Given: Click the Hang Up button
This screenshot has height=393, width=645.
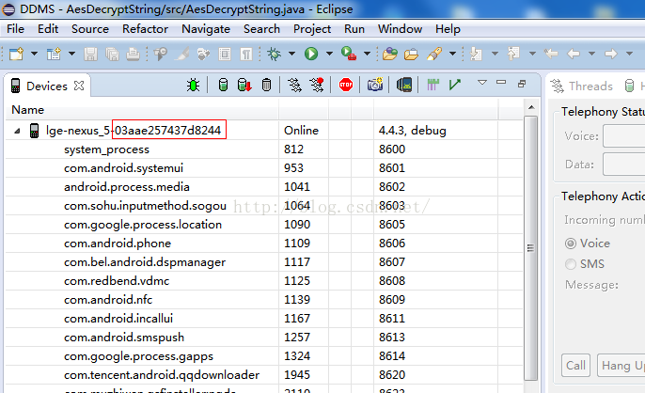Looking at the screenshot, I should pos(621,366).
